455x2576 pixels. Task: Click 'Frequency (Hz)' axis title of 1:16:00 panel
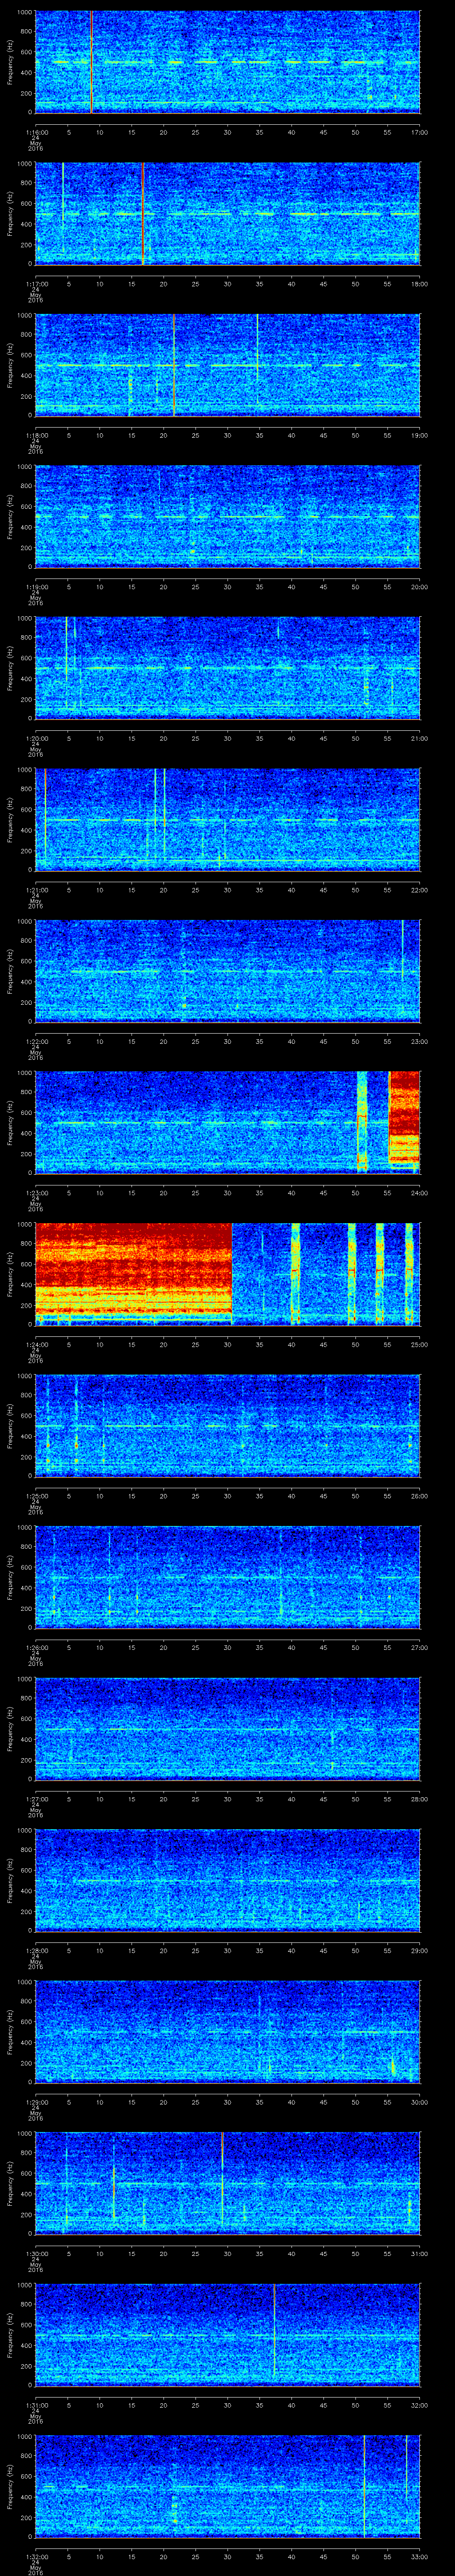tap(10, 62)
